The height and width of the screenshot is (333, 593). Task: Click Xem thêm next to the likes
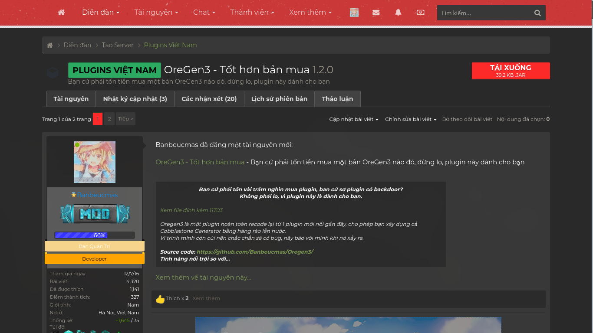coord(206,298)
